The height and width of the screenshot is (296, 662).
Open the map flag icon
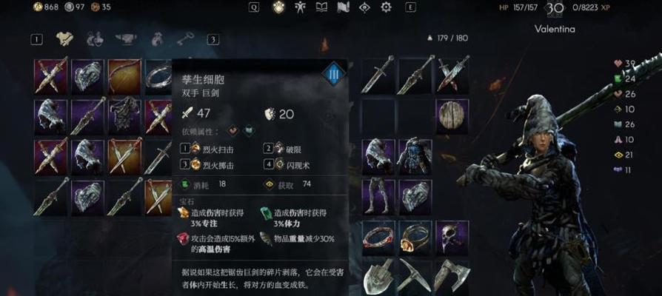[x=343, y=7]
